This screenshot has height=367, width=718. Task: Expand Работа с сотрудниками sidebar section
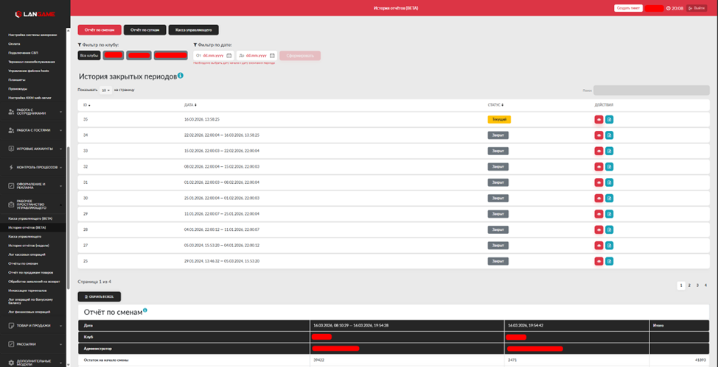[35, 112]
